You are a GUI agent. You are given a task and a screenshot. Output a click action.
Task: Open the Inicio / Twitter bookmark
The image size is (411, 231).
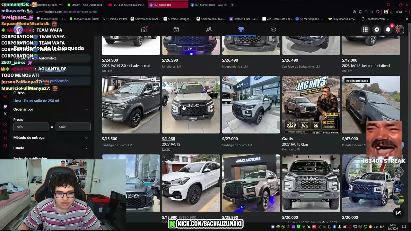(x=115, y=19)
